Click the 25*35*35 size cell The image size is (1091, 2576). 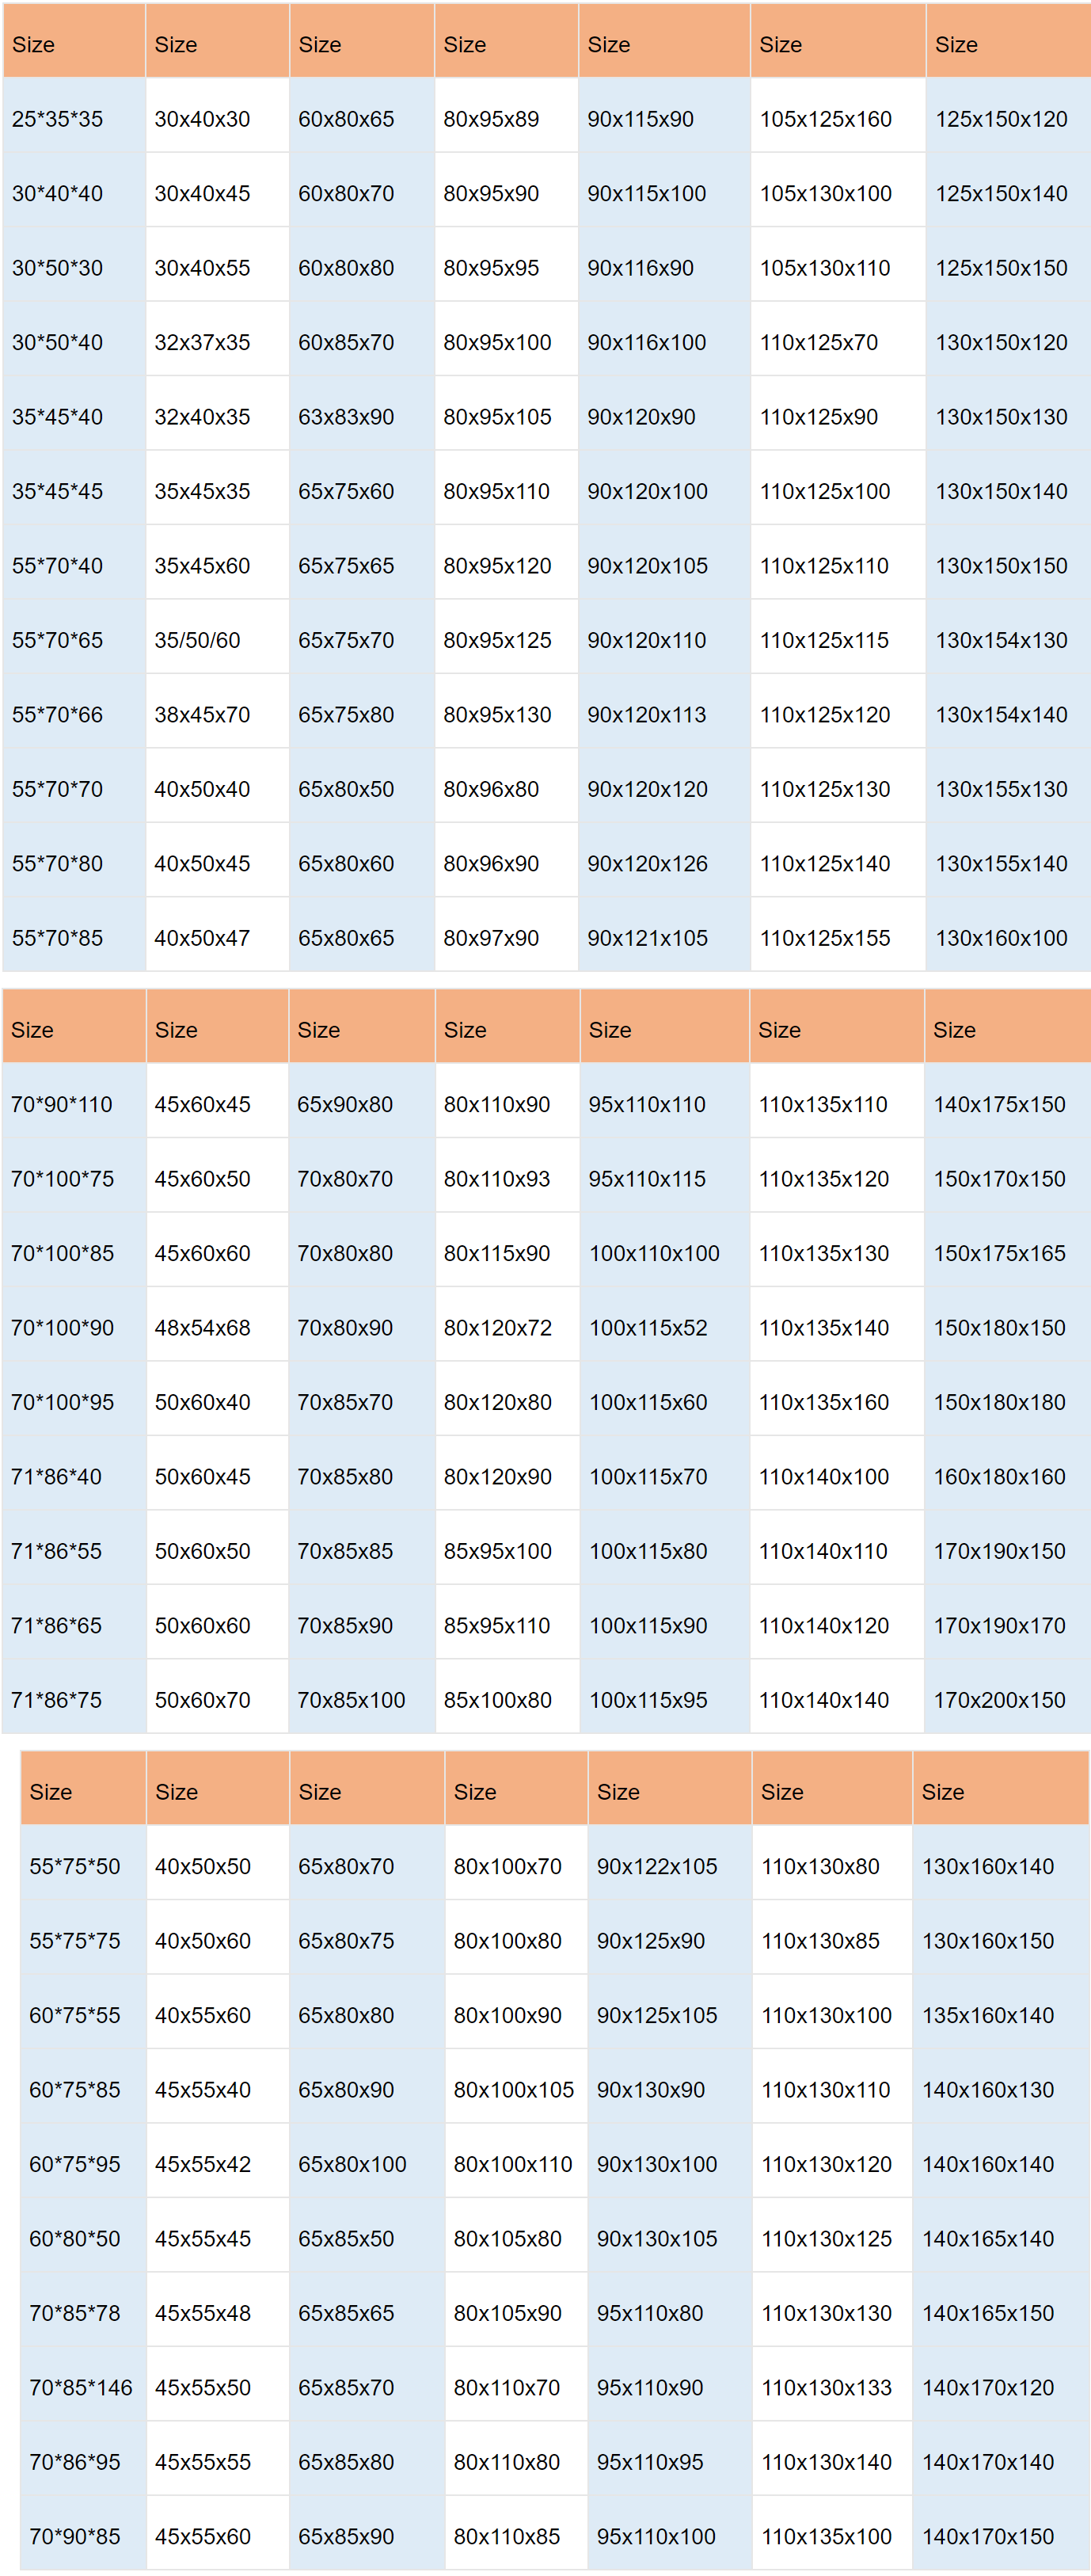click(x=58, y=119)
